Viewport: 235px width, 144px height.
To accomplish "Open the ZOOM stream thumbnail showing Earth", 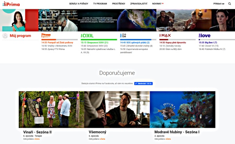I will [137, 20].
